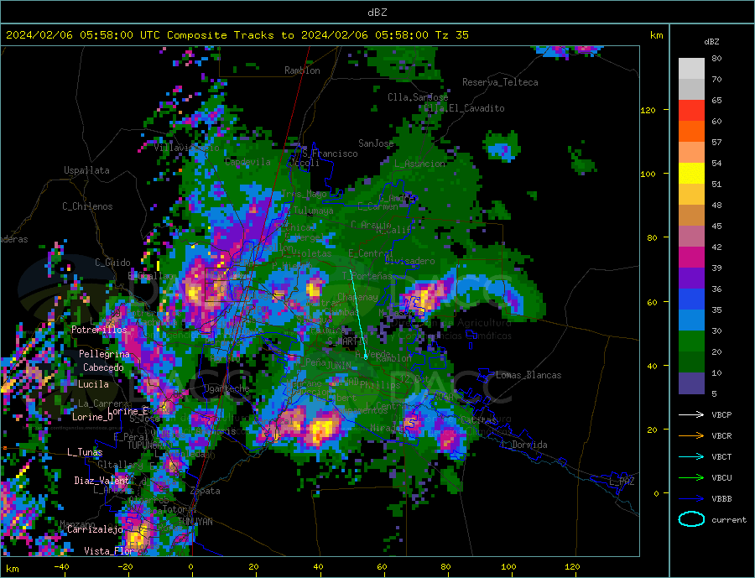Click the Uspallata map label
The width and height of the screenshot is (755, 578).
86,170
